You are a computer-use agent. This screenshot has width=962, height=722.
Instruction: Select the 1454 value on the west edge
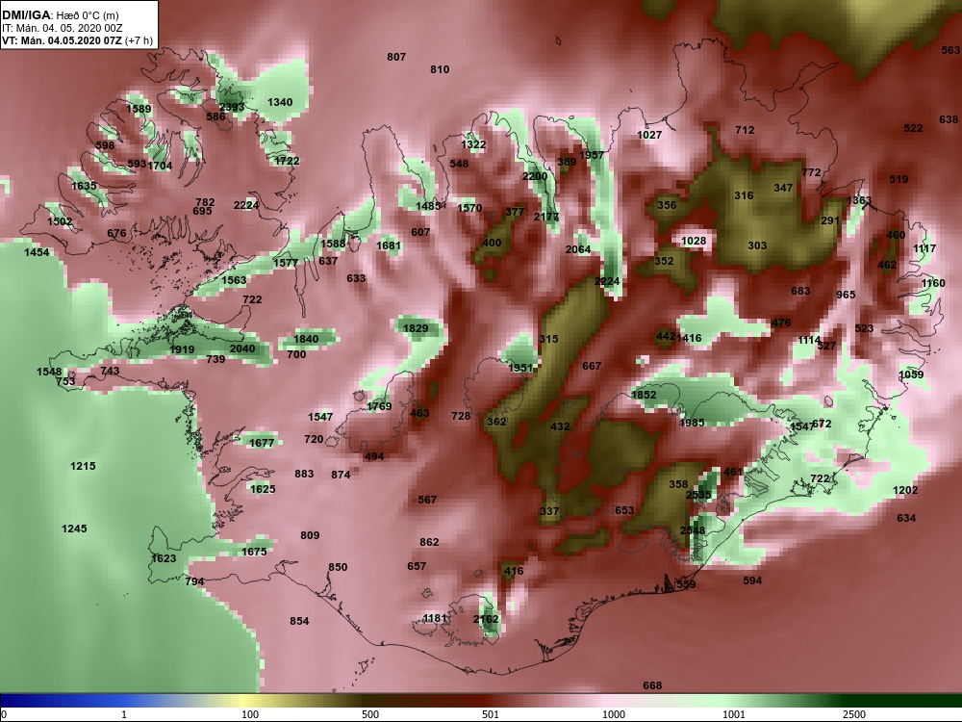tap(37, 251)
